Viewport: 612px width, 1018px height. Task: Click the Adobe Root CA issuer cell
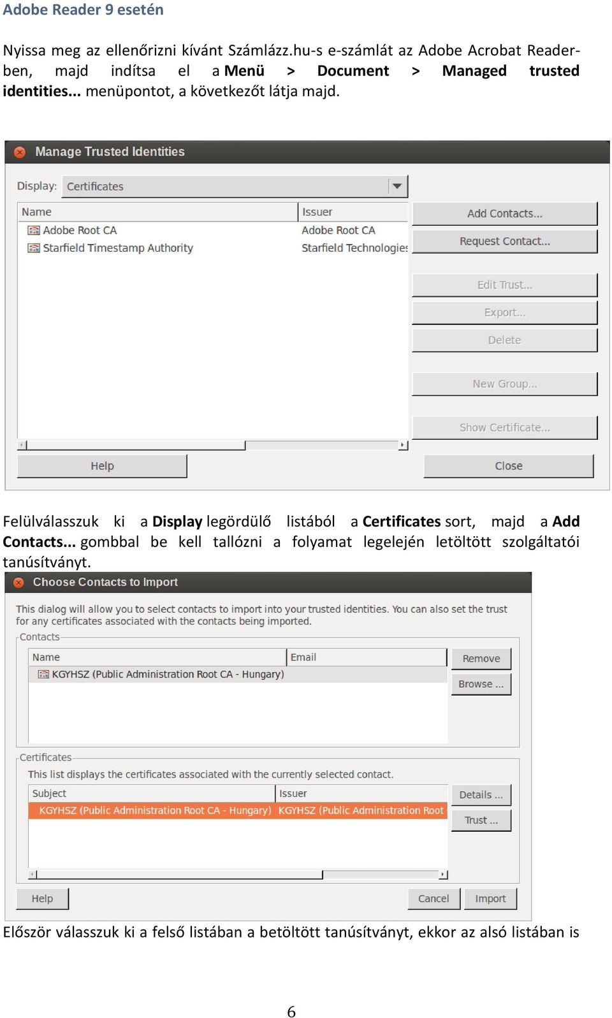(339, 230)
